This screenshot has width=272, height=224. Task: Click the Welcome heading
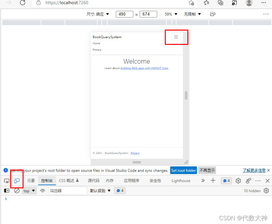(x=137, y=61)
